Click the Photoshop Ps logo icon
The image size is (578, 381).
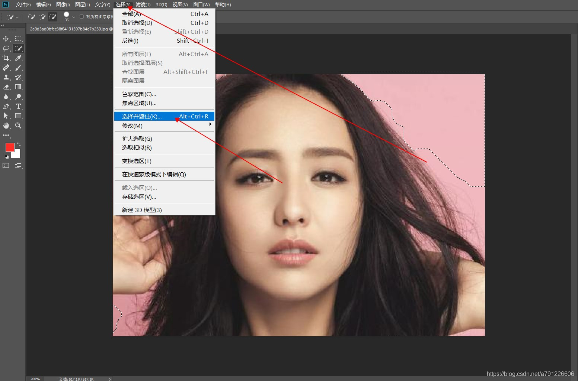click(6, 4)
